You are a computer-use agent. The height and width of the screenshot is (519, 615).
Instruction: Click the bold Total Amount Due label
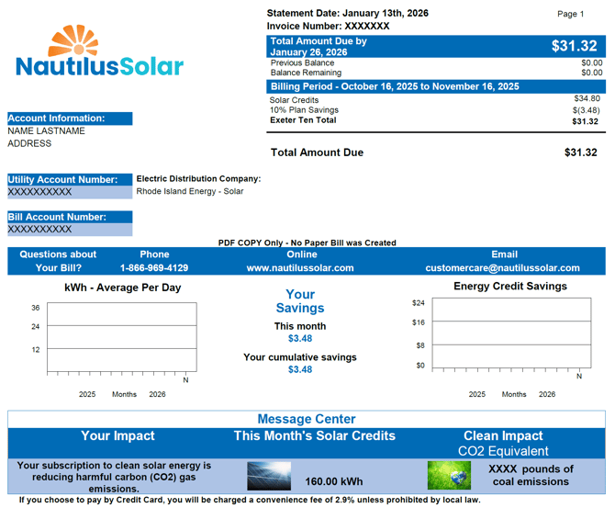(317, 152)
